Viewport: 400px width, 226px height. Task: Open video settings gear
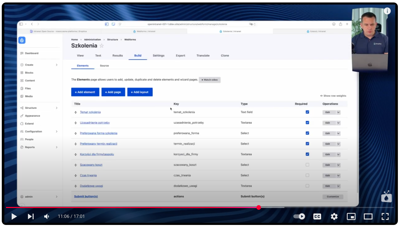[334, 216]
